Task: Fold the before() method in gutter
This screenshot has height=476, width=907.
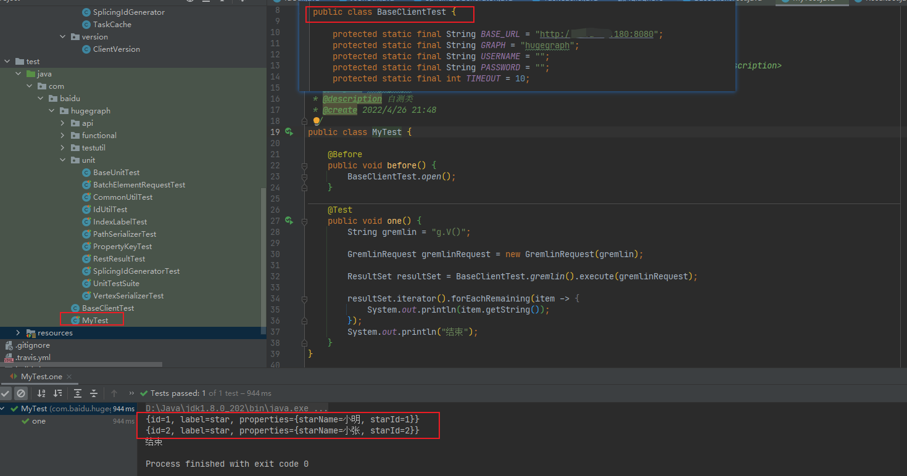Action: click(x=304, y=165)
